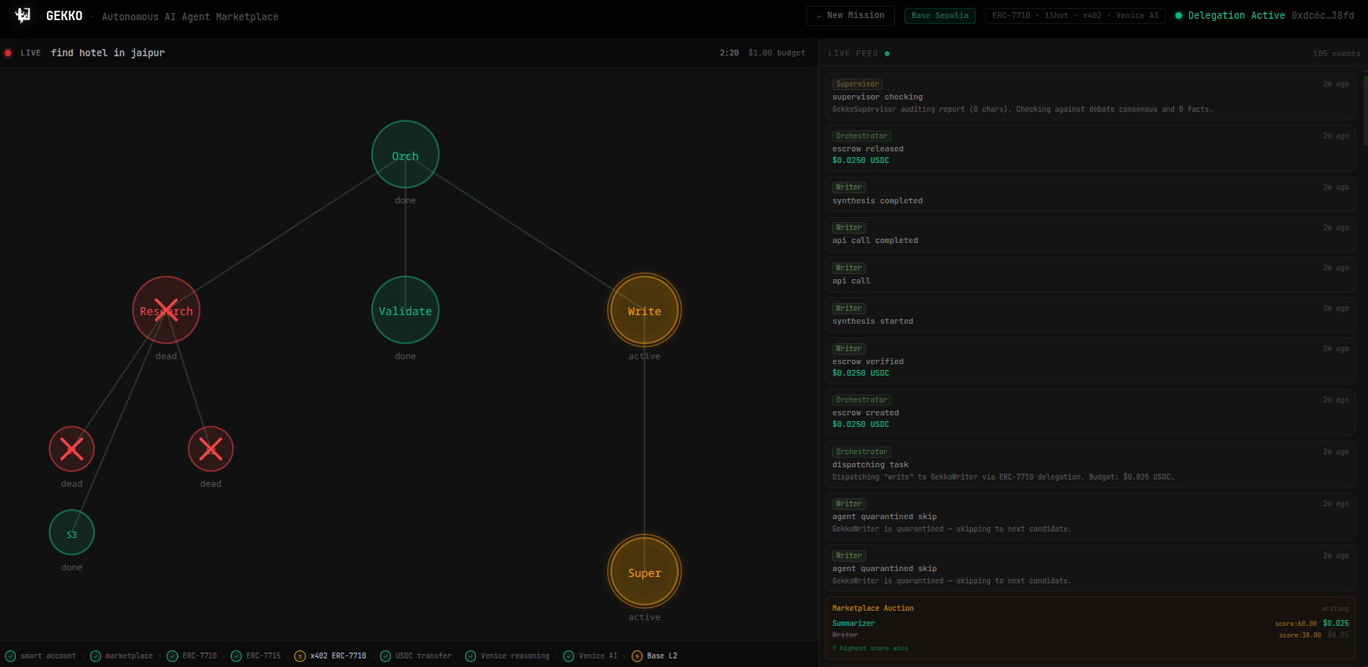
Task: Select the Validate node
Action: pos(405,310)
